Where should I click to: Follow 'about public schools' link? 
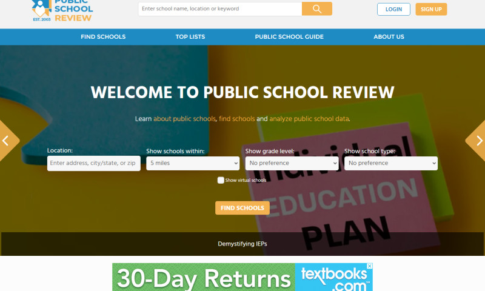click(x=184, y=119)
